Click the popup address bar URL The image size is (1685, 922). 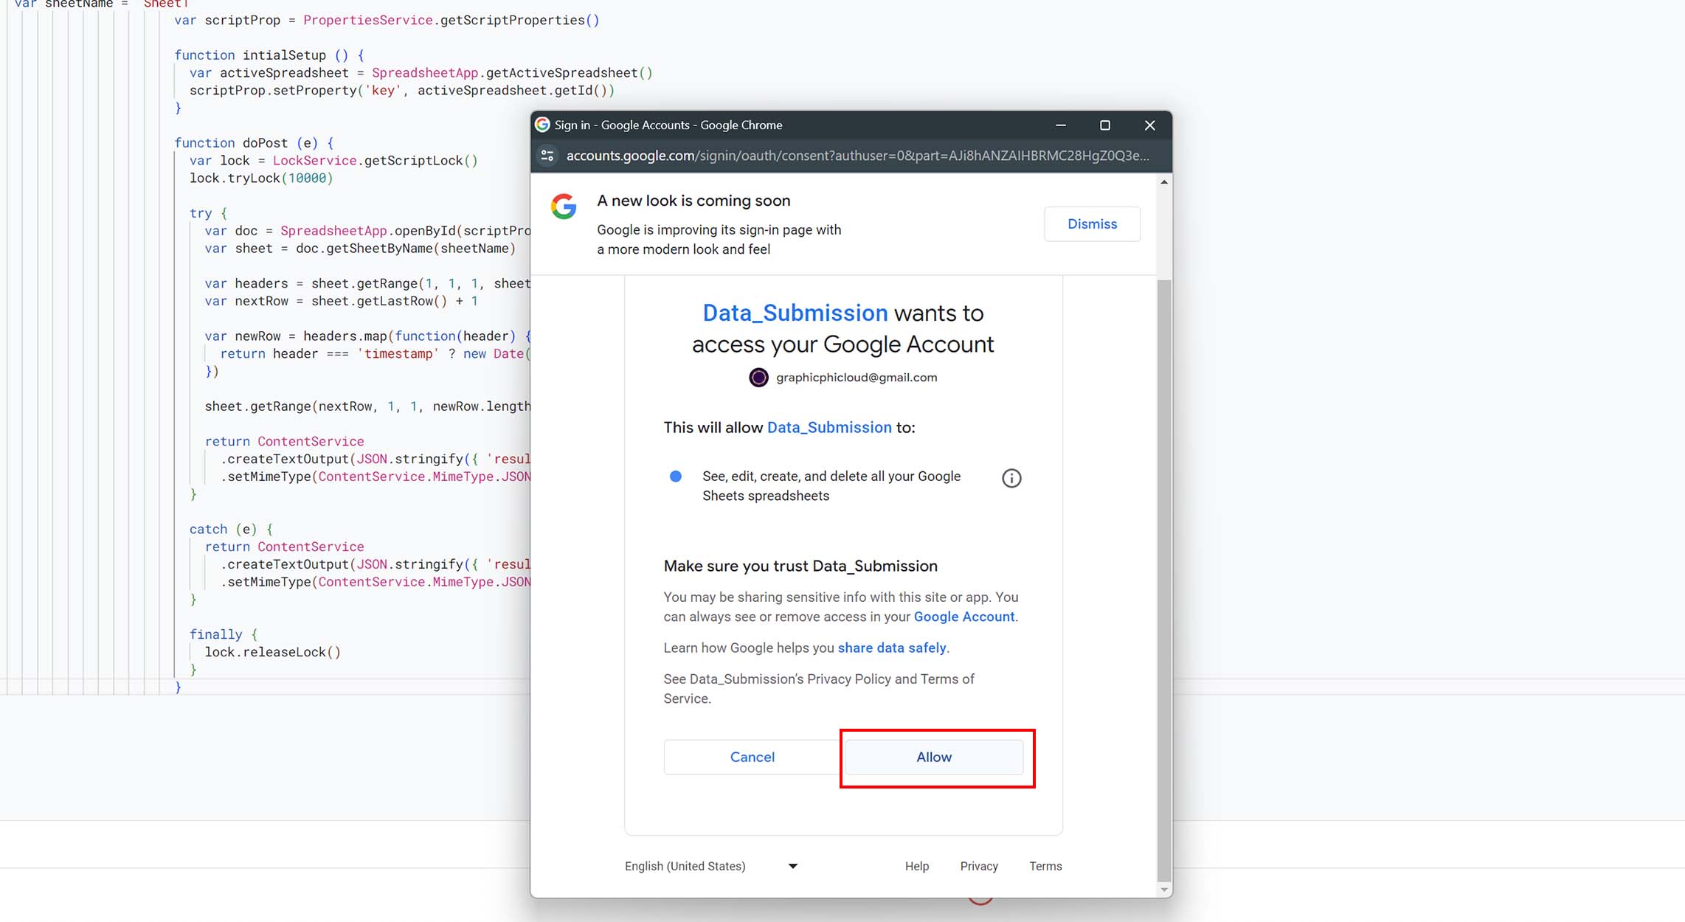856,156
